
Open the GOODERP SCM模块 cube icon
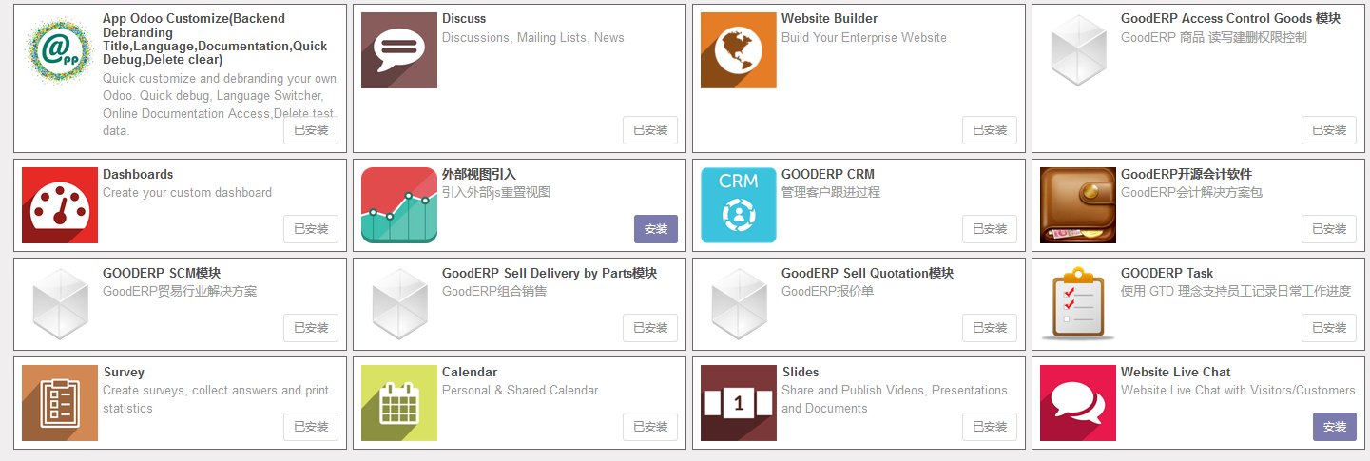(60, 304)
